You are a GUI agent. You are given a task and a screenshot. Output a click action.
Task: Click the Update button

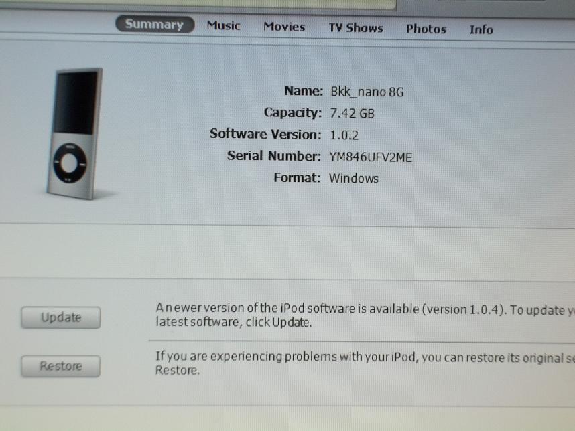[x=60, y=317]
